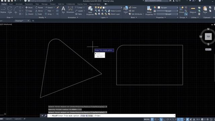Click the command line input field
This screenshot has width=215, height=121.
pos(111,116)
